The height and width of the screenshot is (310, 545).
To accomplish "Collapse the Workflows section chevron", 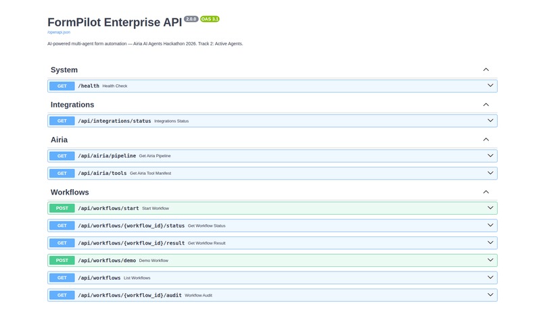I will (x=486, y=192).
